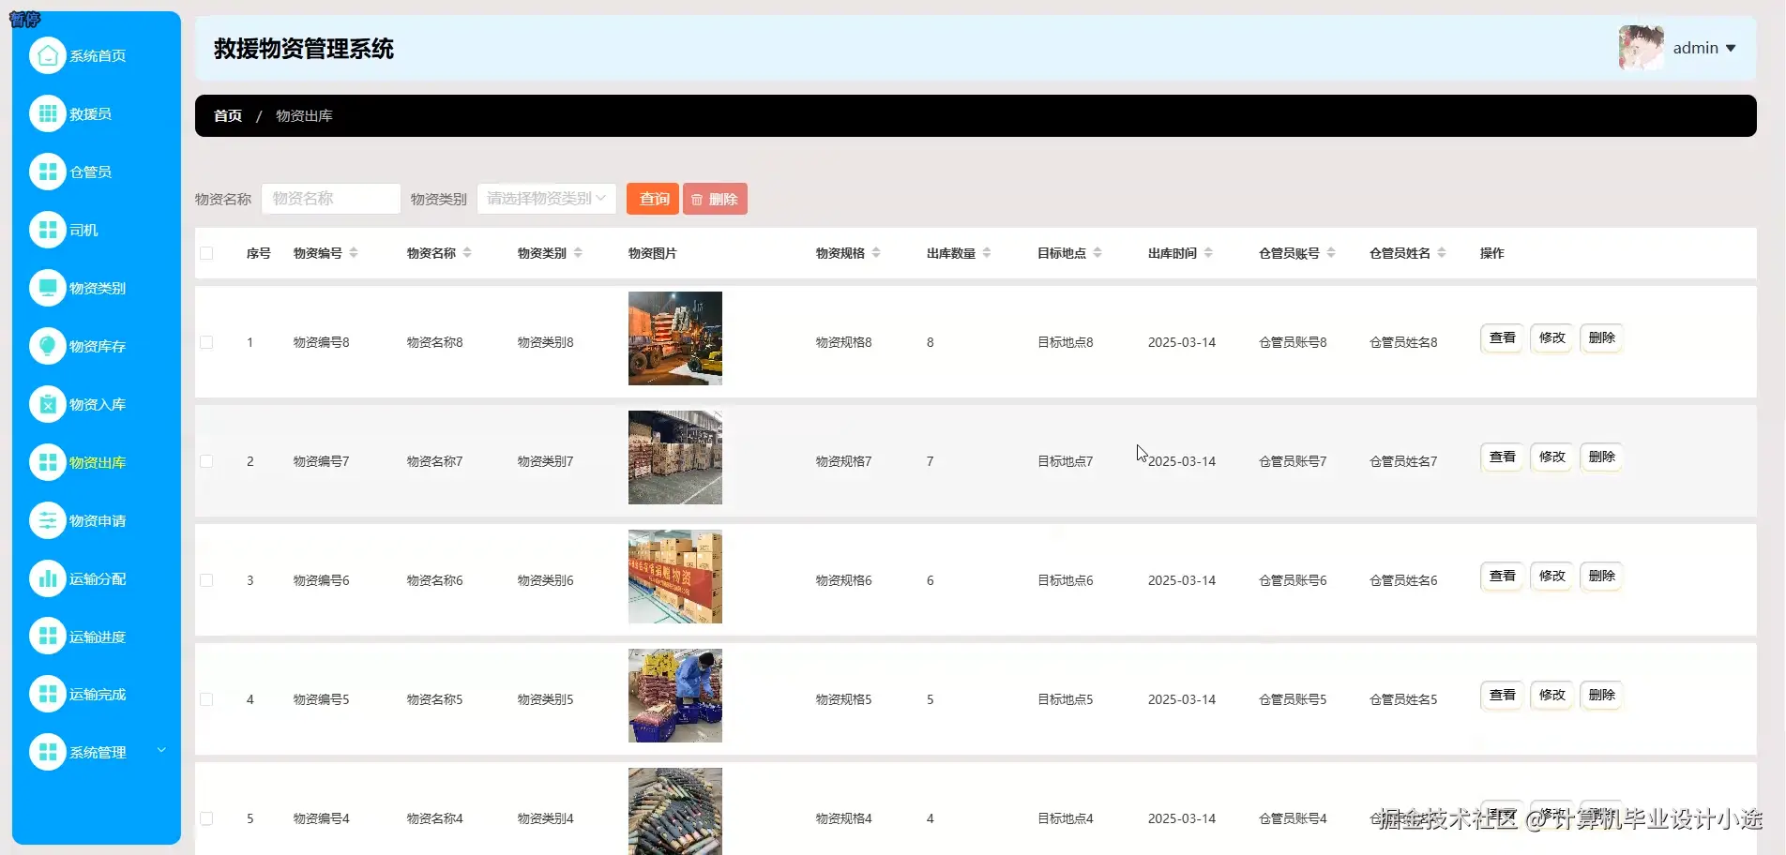Image resolution: width=1786 pixels, height=855 pixels.
Task: Click 修改 on row 物资编号7
Action: coord(1551,457)
